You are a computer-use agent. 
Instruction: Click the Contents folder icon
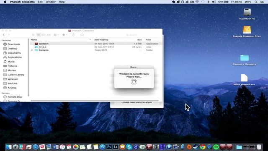(x=36, y=50)
